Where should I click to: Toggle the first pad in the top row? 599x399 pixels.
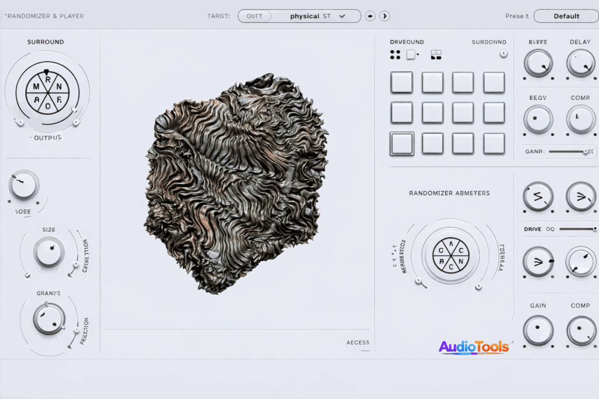(x=402, y=83)
